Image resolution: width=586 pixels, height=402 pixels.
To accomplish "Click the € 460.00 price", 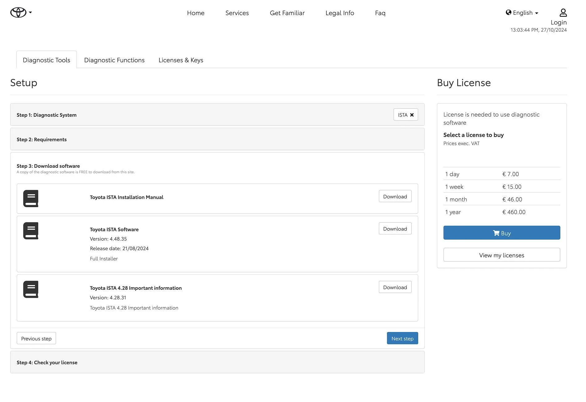I will click(514, 212).
